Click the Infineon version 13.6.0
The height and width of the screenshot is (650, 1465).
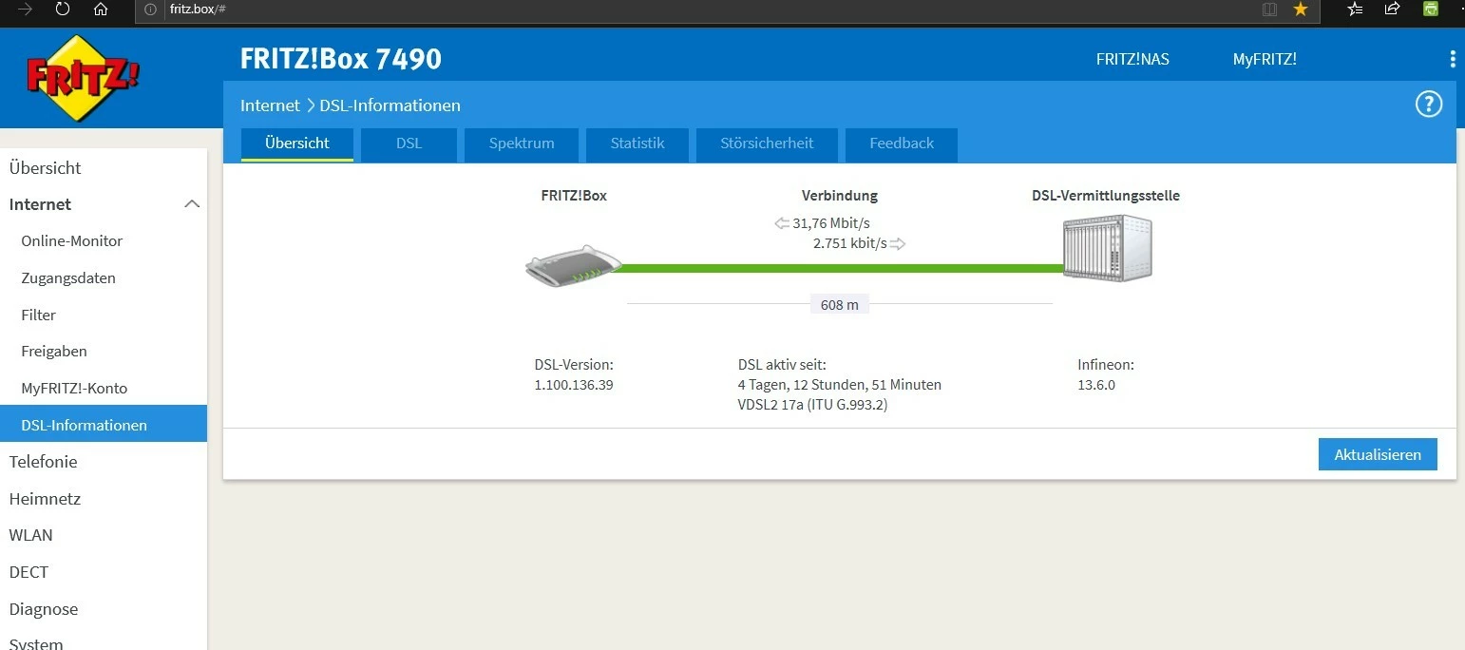1096,385
